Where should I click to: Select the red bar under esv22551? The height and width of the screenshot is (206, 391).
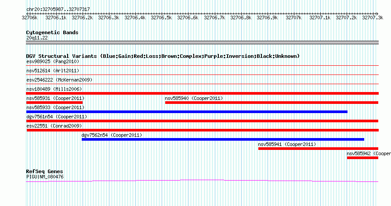tap(203, 130)
